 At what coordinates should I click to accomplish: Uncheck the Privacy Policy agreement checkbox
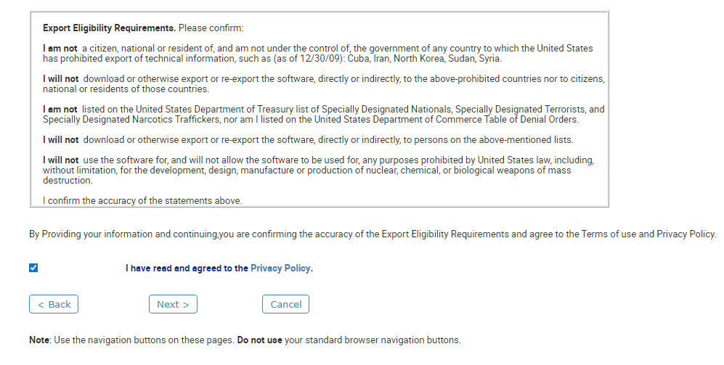[33, 268]
